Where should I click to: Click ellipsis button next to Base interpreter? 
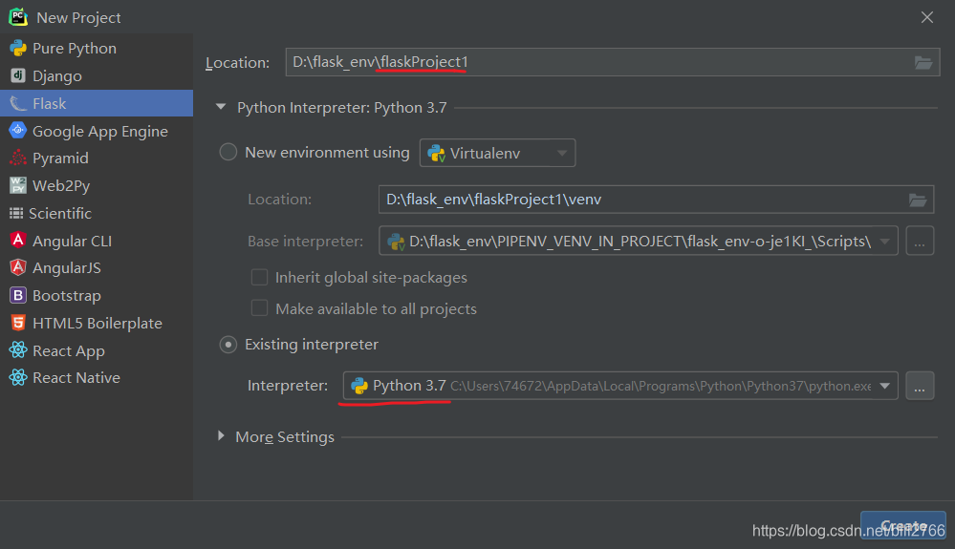click(920, 242)
